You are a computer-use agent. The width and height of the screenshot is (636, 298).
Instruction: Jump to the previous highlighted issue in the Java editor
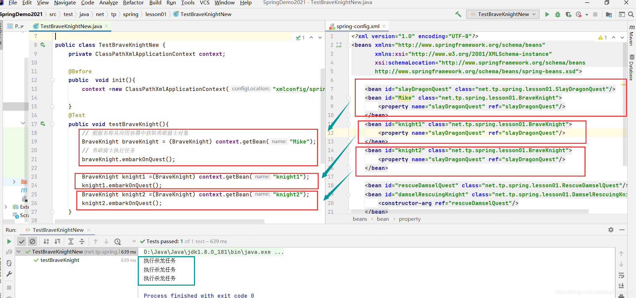point(311,37)
